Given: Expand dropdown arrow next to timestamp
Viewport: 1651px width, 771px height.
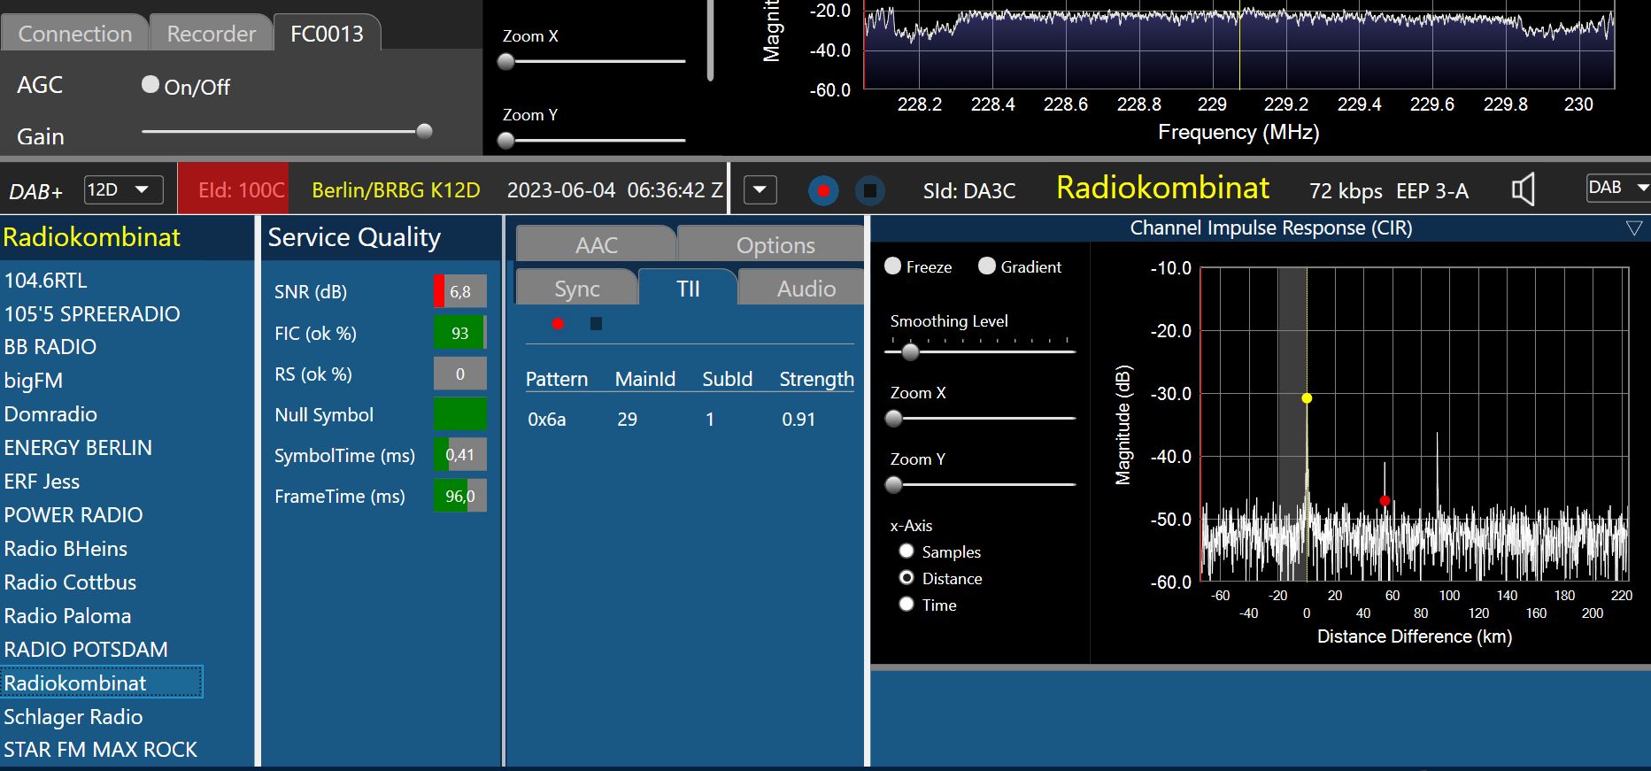Looking at the screenshot, I should (x=760, y=190).
